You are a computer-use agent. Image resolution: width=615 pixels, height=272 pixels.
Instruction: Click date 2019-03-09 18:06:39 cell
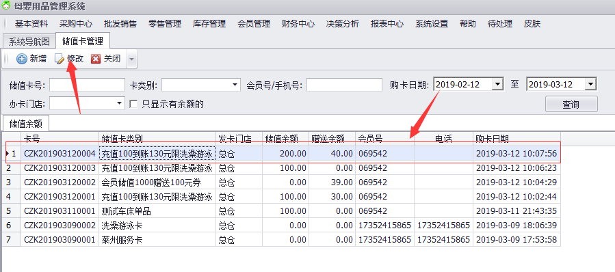tap(516, 226)
